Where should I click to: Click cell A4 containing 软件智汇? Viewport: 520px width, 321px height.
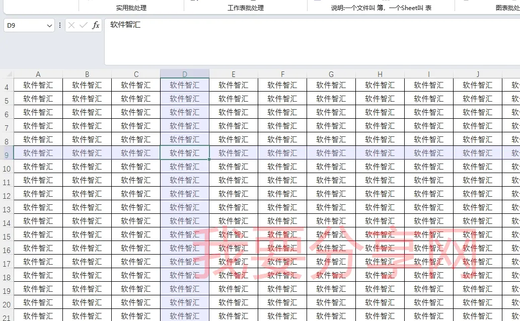point(38,85)
